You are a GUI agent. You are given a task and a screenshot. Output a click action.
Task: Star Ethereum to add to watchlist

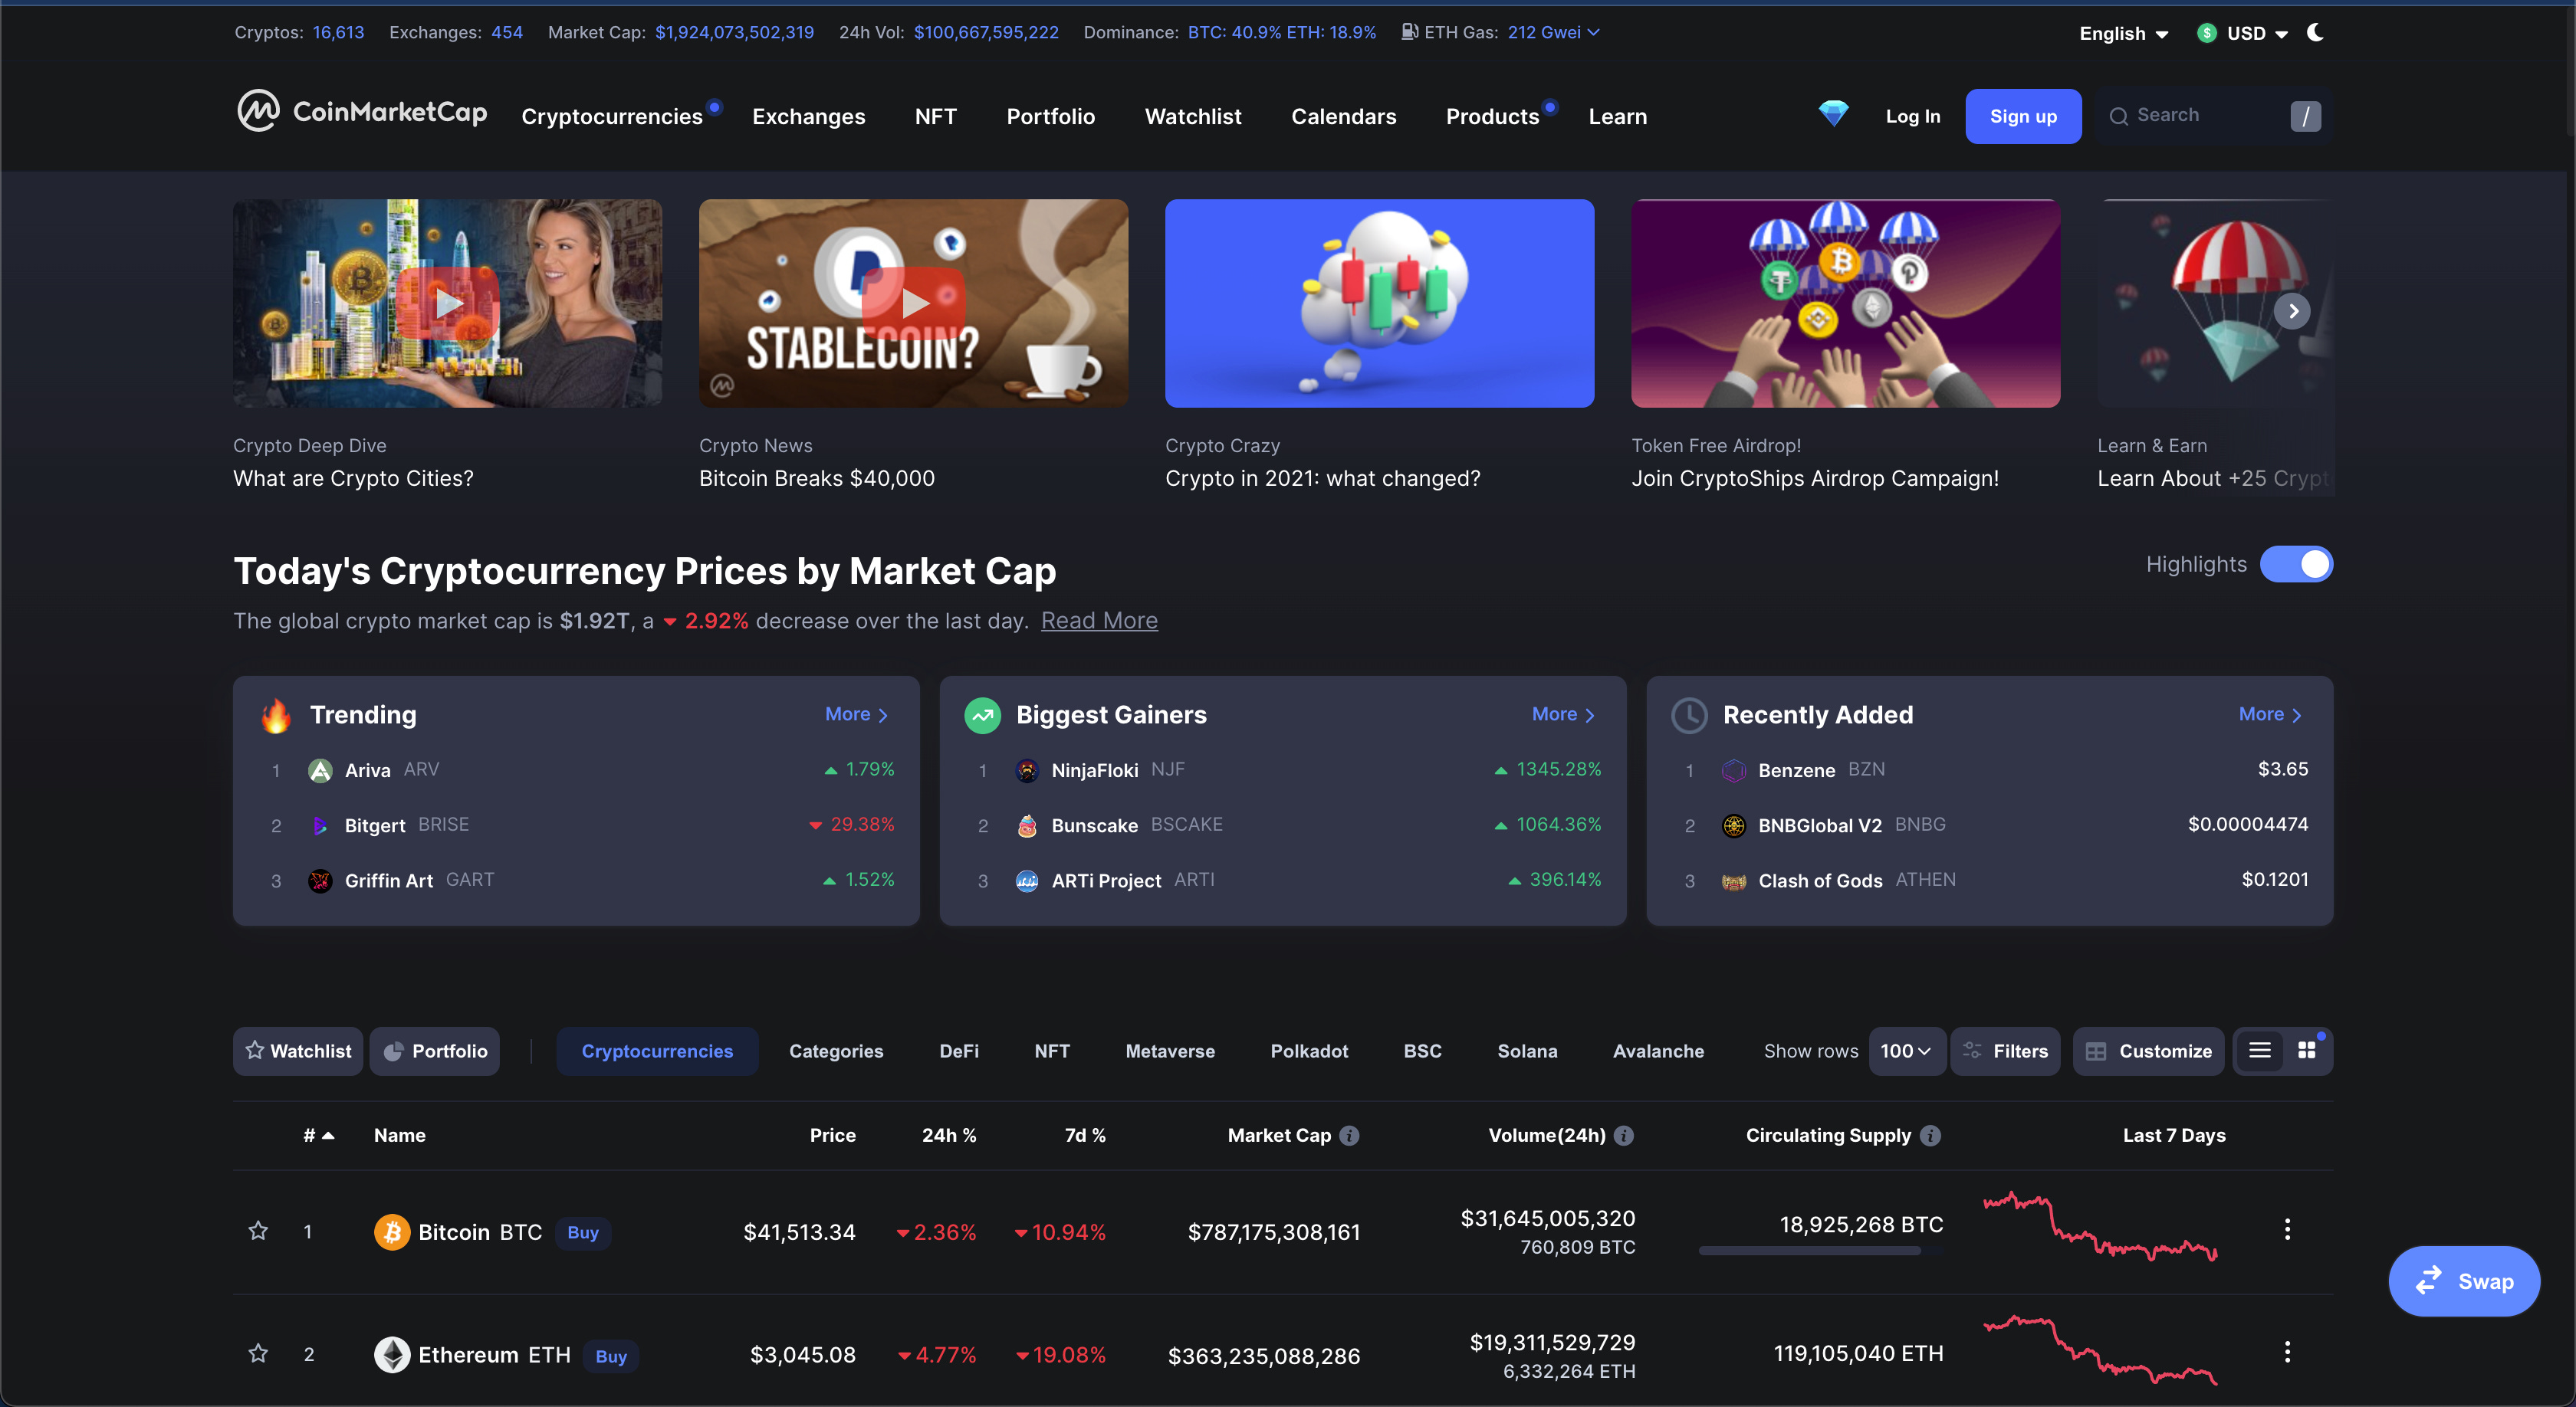258,1353
